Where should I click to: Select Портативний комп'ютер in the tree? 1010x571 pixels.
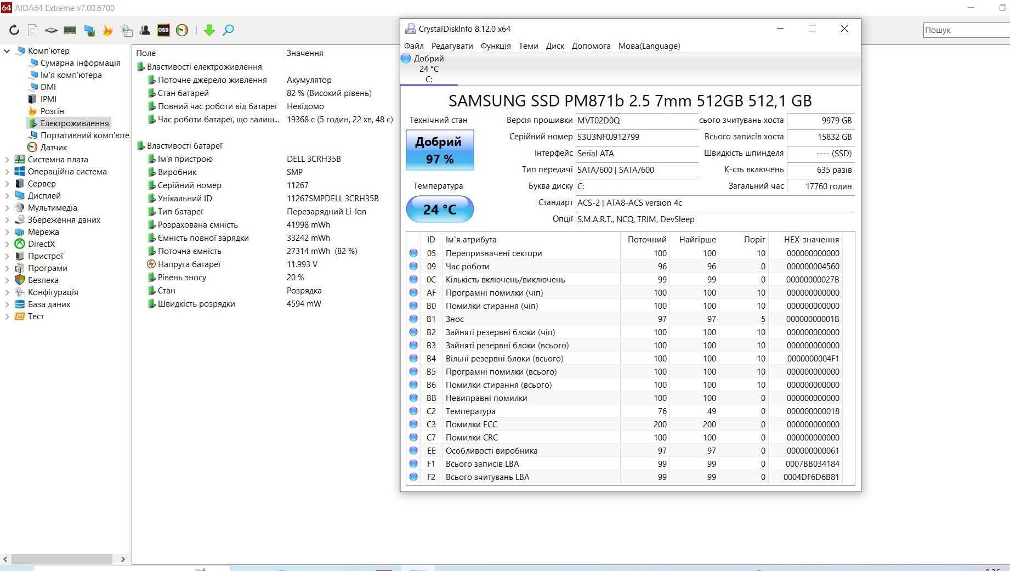click(84, 135)
